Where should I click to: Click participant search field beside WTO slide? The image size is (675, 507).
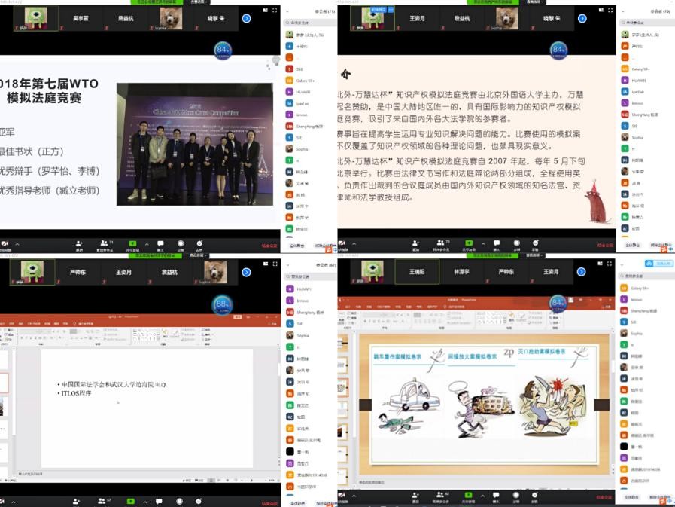pos(310,23)
